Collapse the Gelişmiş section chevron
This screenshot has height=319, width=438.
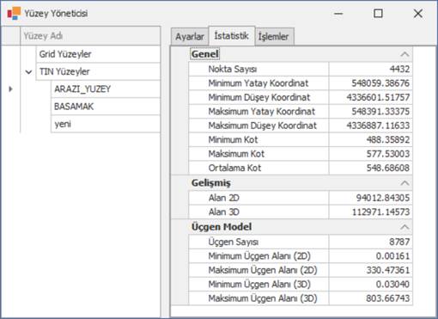(x=405, y=183)
